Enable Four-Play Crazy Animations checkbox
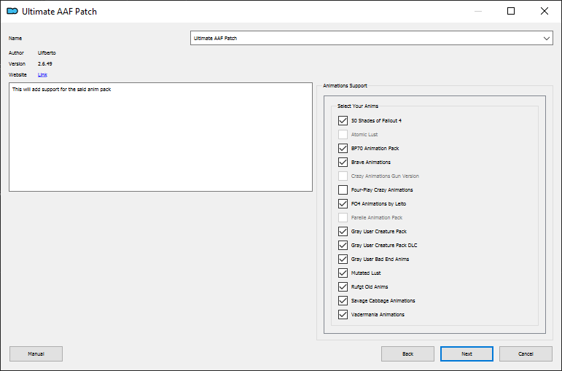Viewport: 562px width, 371px height. click(x=343, y=190)
